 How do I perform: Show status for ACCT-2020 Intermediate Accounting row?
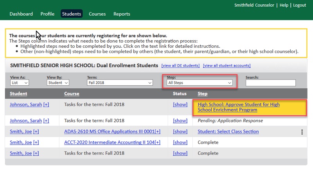(180, 142)
